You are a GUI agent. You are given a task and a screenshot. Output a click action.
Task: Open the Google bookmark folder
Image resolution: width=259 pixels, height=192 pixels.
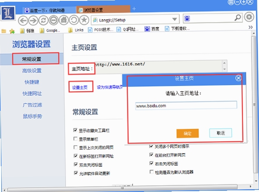(50, 31)
